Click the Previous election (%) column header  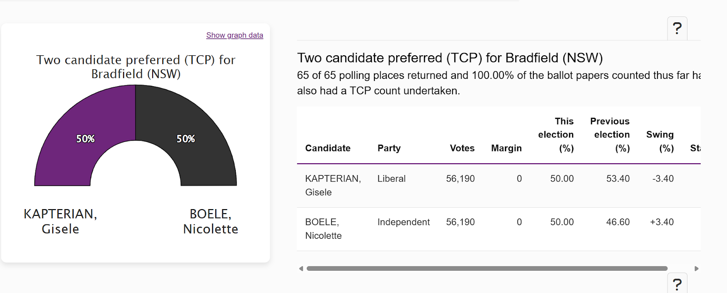tap(610, 135)
